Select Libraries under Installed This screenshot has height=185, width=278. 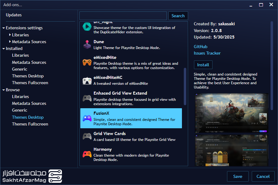(20, 55)
